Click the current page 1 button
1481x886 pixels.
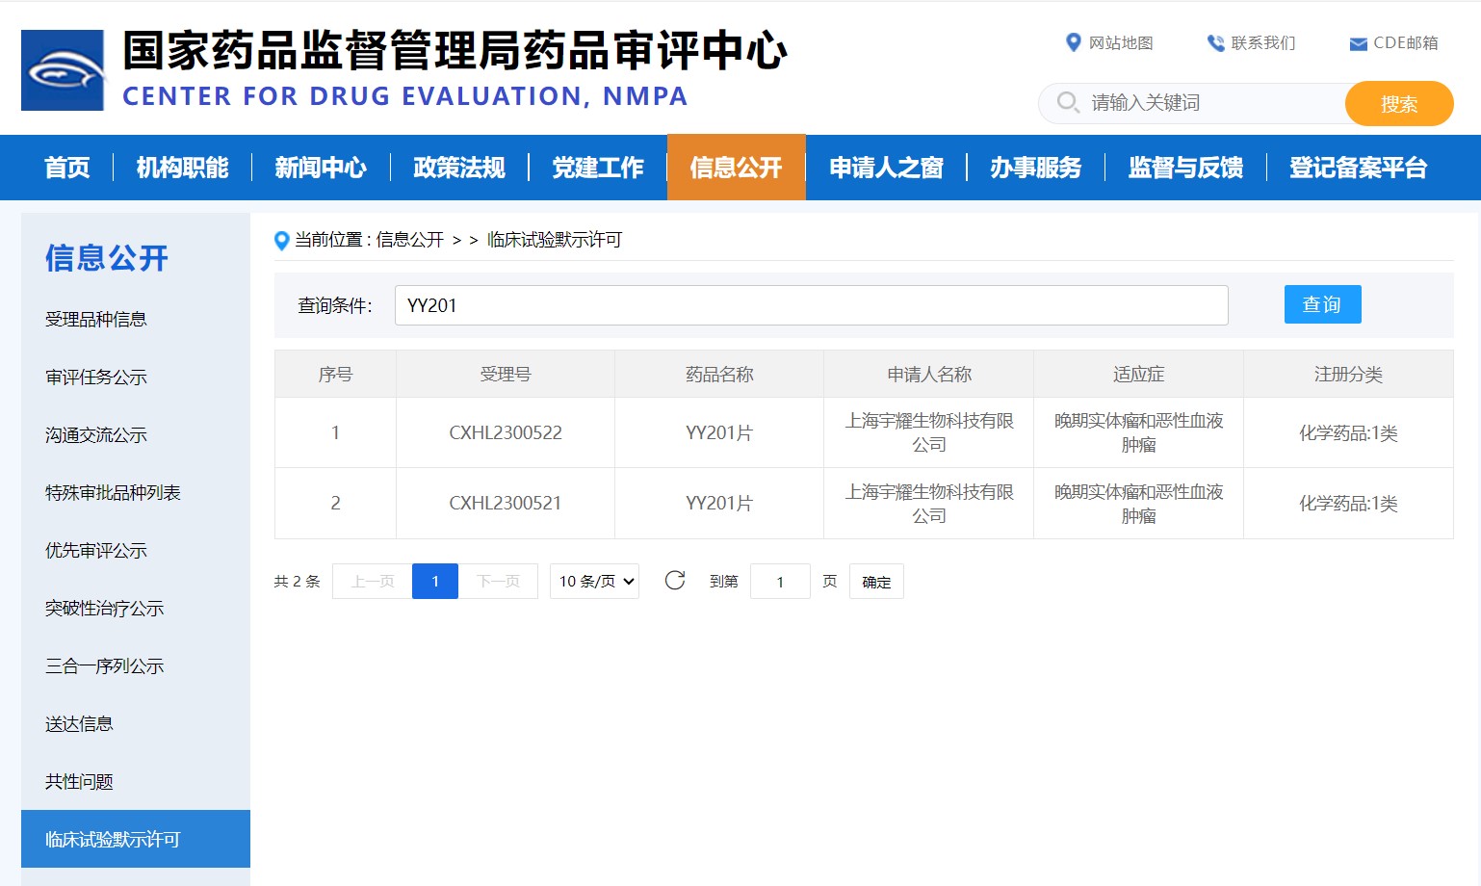tap(435, 582)
